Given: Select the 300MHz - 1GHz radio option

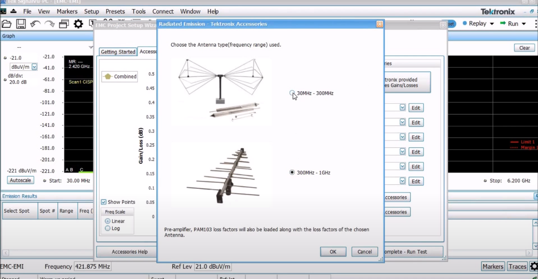Looking at the screenshot, I should tap(292, 172).
